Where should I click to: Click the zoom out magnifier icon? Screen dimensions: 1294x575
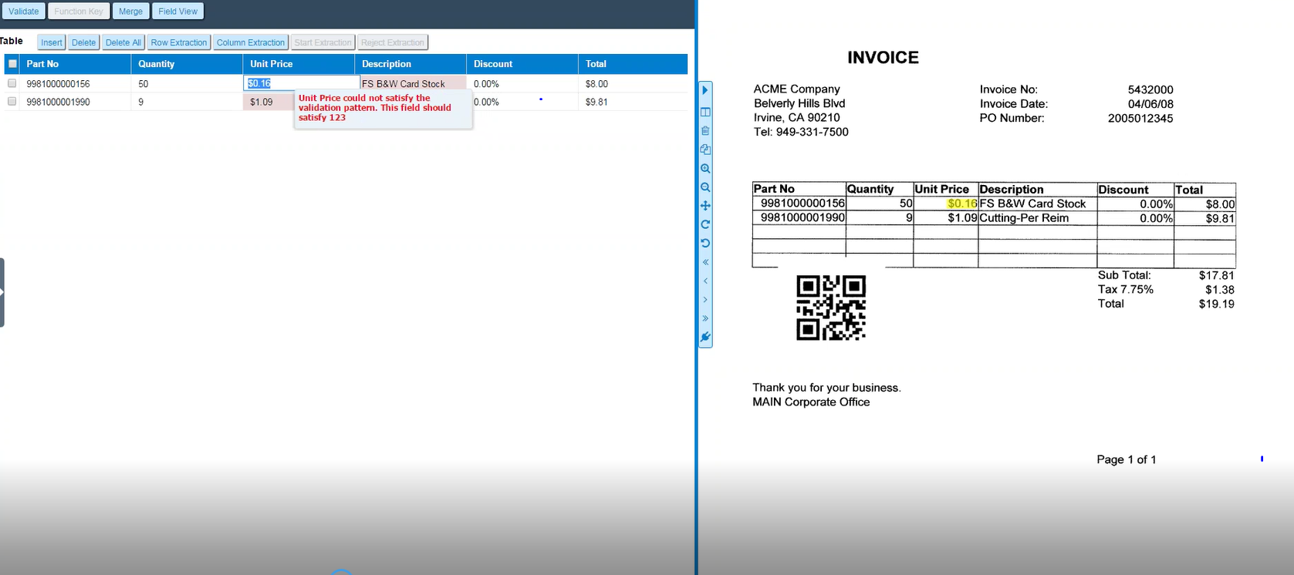point(705,187)
